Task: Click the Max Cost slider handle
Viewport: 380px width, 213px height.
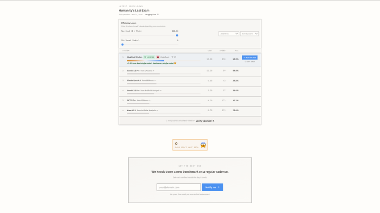Action: (x=177, y=35)
